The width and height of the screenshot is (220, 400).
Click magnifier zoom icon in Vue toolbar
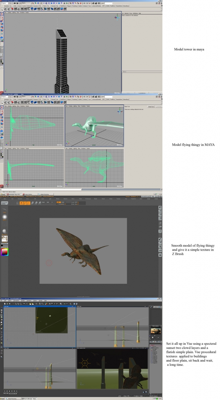coord(61,304)
